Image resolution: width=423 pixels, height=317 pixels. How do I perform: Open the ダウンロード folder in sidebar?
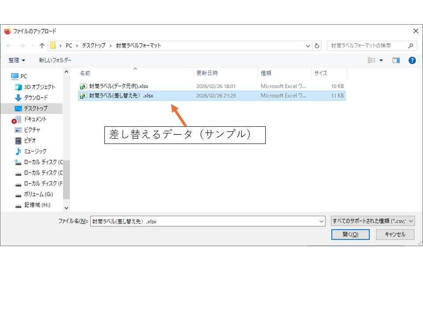pyautogui.click(x=36, y=97)
